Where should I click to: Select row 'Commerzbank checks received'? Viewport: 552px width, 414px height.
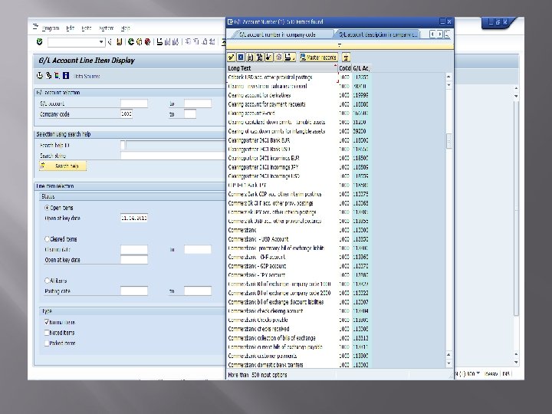[x=299, y=329]
